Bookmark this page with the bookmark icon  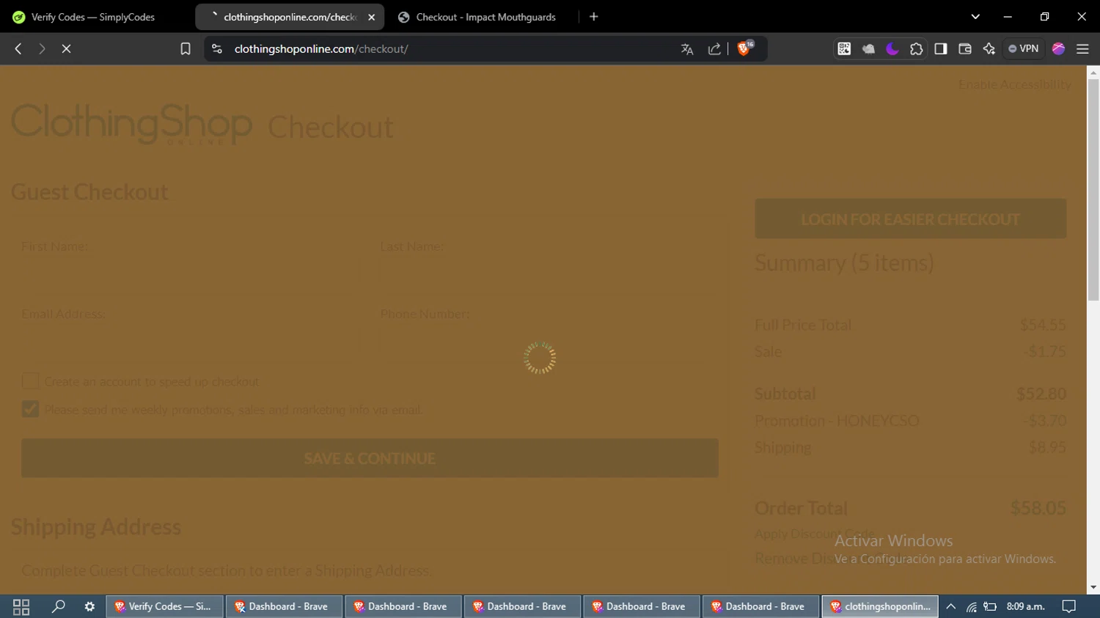click(x=186, y=49)
